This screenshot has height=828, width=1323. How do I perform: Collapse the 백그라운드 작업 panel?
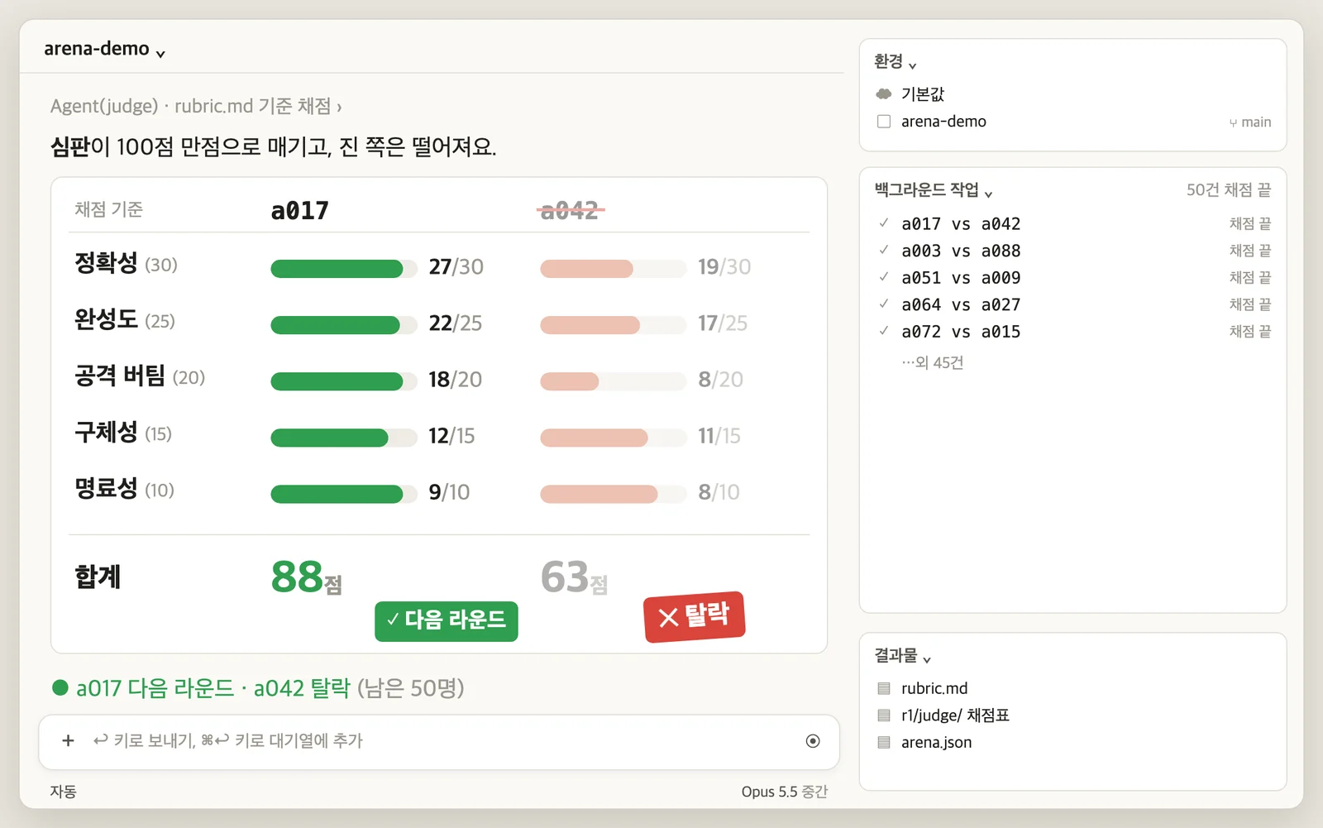(933, 190)
